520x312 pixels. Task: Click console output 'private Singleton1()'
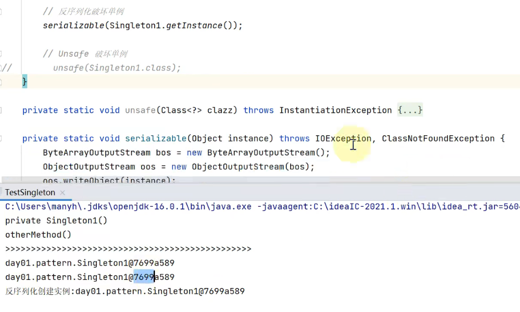click(56, 221)
